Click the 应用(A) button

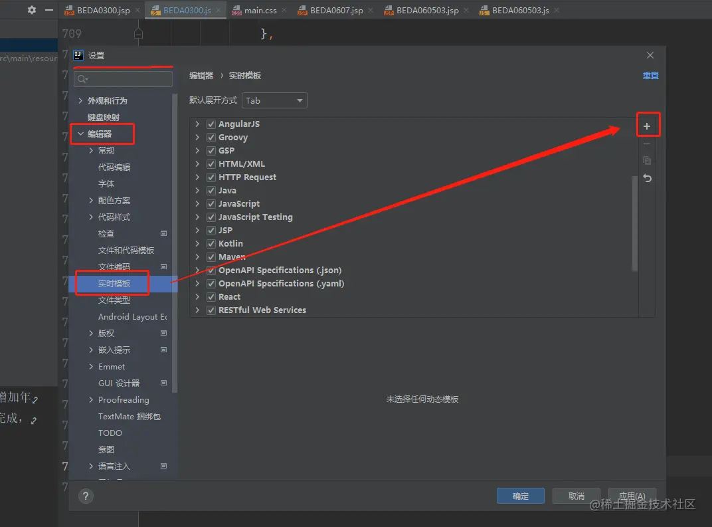[x=632, y=496]
